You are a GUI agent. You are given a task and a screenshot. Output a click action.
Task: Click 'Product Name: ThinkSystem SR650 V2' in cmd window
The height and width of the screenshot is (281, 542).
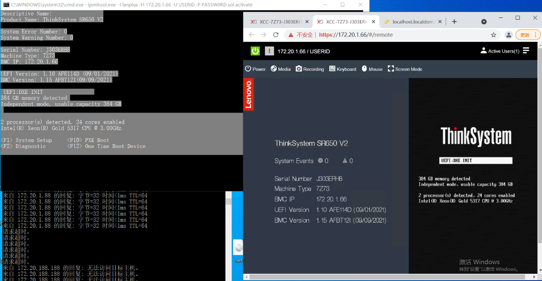[x=52, y=20]
